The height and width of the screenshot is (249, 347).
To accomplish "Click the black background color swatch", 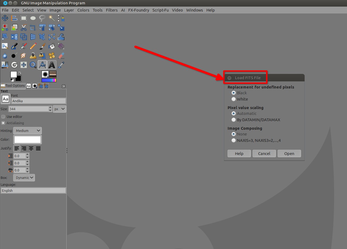I will pyautogui.click(x=19, y=78).
